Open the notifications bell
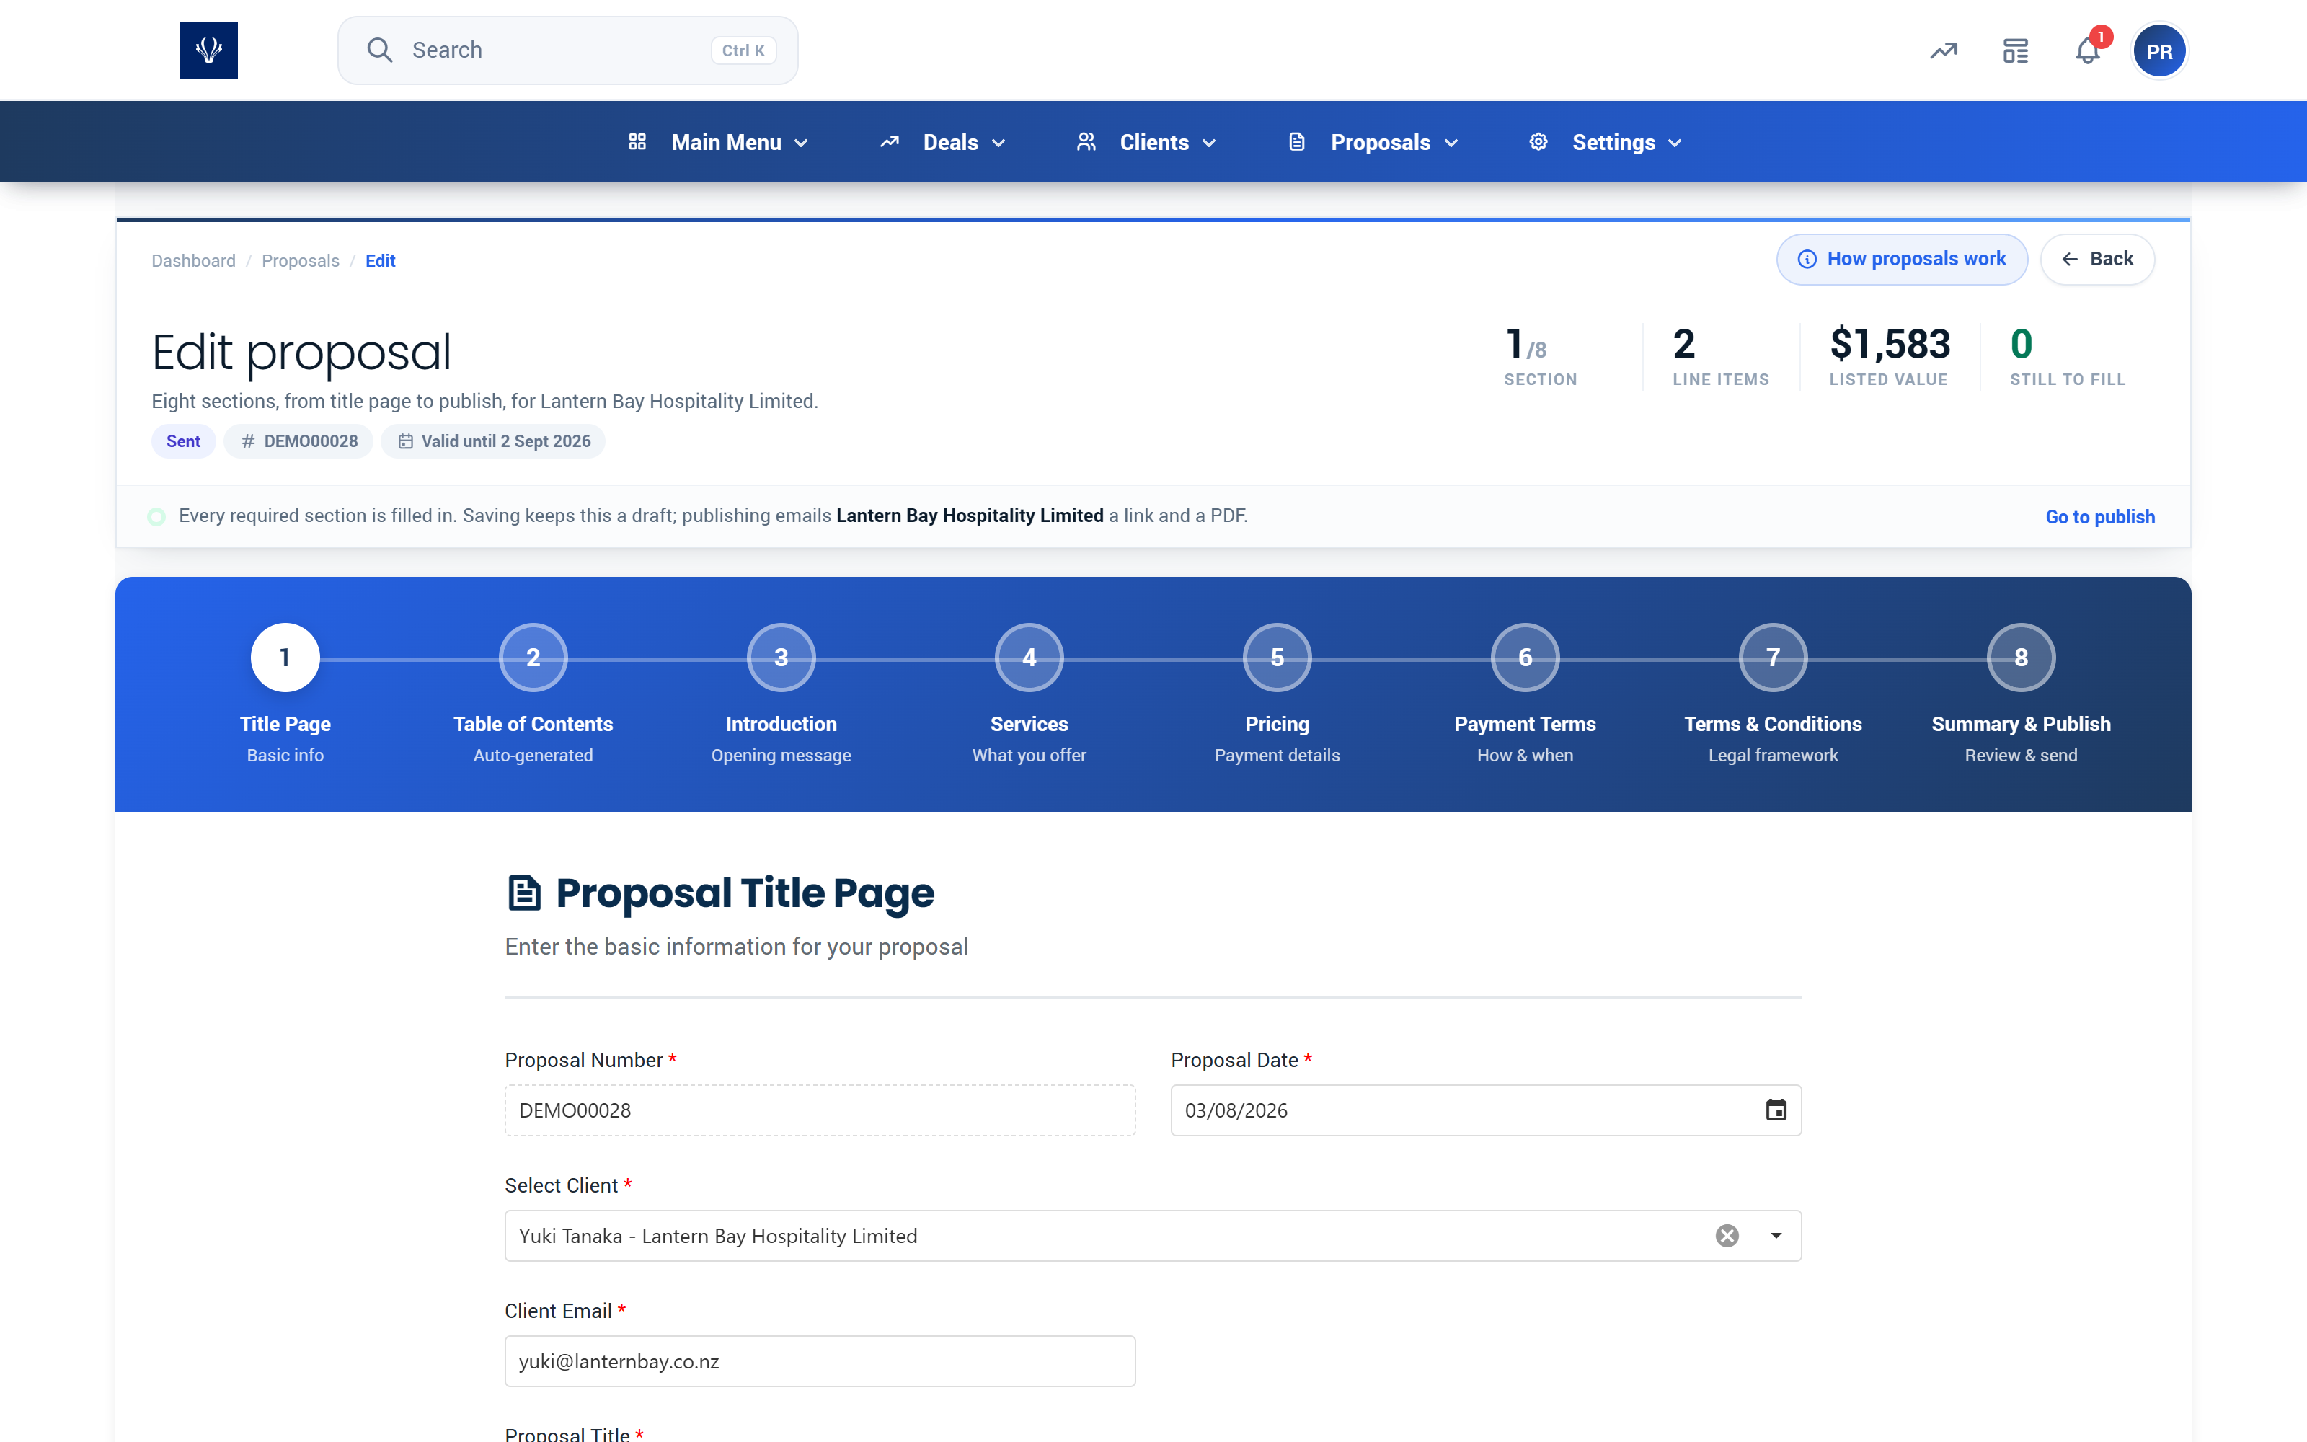 point(2088,50)
